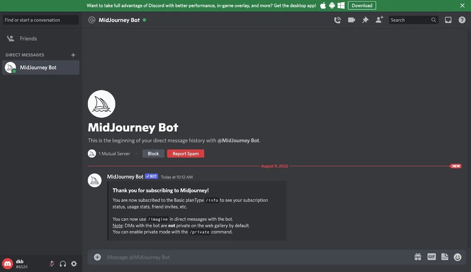471x272 pixels.
Task: Open the attachment plus button
Action: point(97,257)
